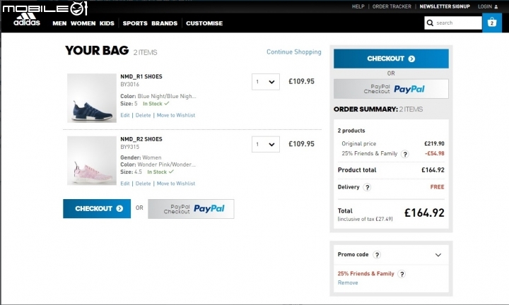Click the NMD_R2 SHOES product title
The width and height of the screenshot is (509, 305).
pos(141,139)
